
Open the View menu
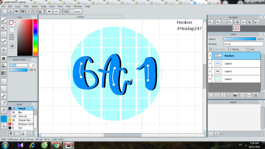click(60, 6)
